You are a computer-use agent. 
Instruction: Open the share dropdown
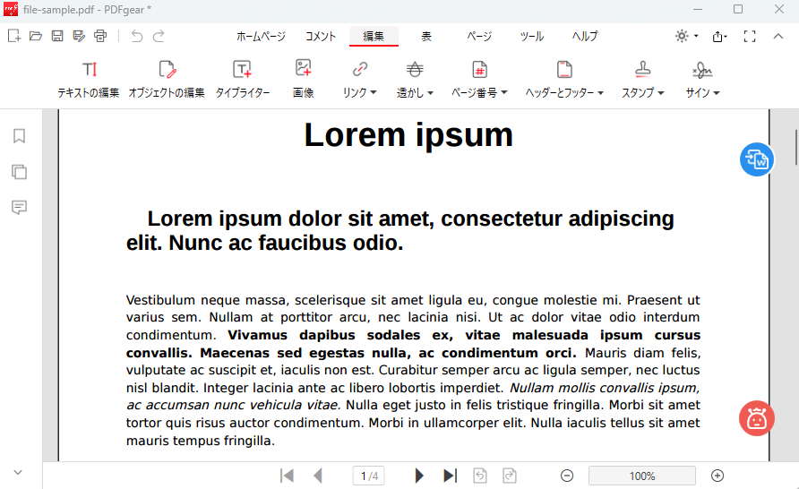pyautogui.click(x=719, y=36)
